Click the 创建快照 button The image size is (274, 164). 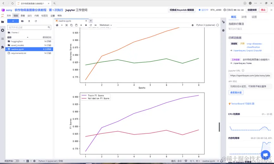pyautogui.click(x=252, y=10)
